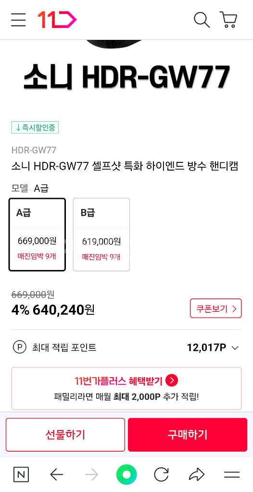Tap the product title 소니 HDR-GW77 셀프샷
Screen dimensions: 253x492
pyautogui.click(x=125, y=166)
